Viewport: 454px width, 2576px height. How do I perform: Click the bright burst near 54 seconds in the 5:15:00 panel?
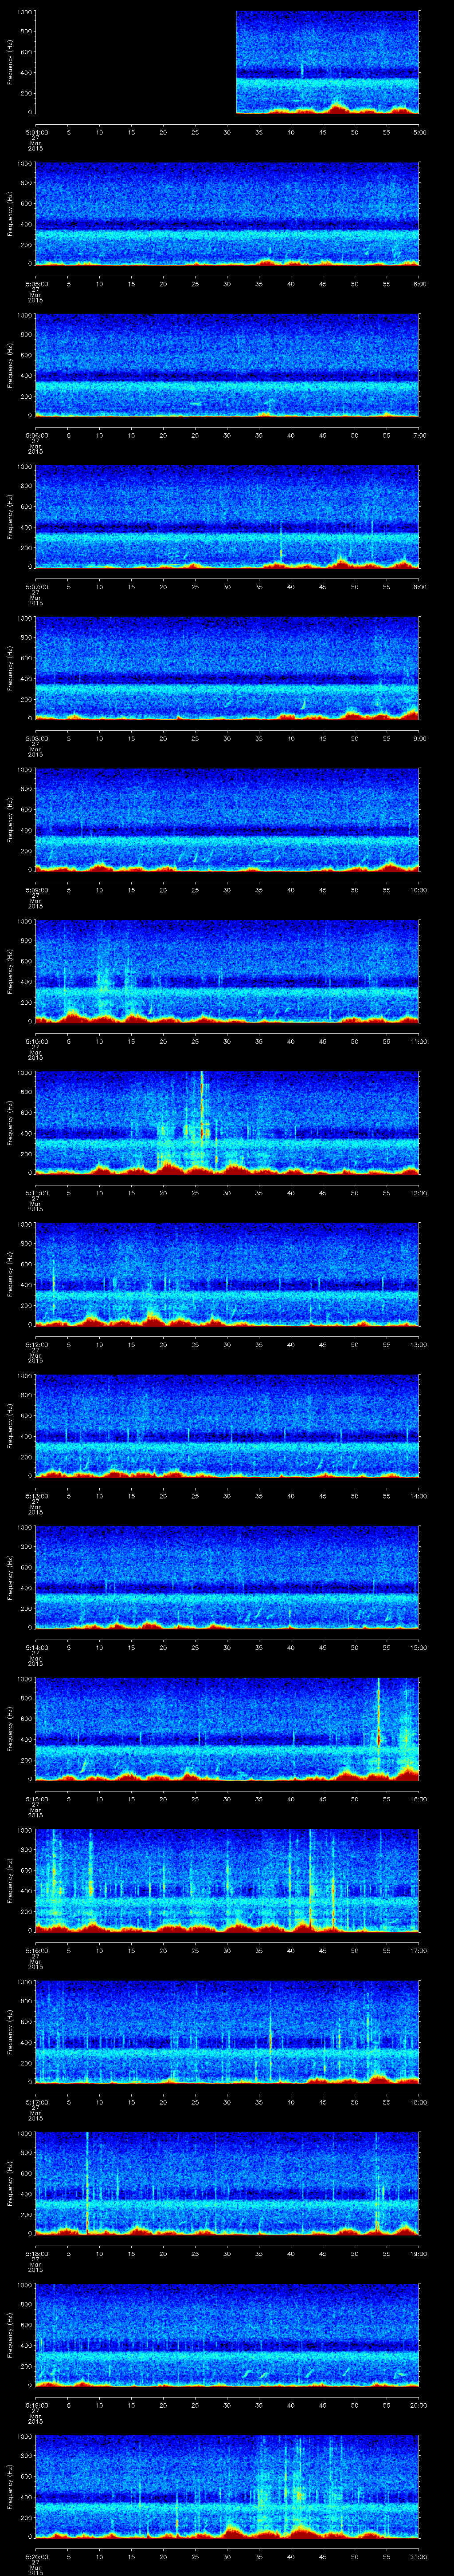pos(378,1738)
